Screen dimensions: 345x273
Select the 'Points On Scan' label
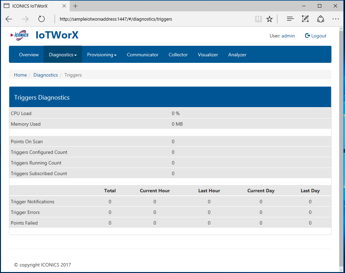point(27,141)
